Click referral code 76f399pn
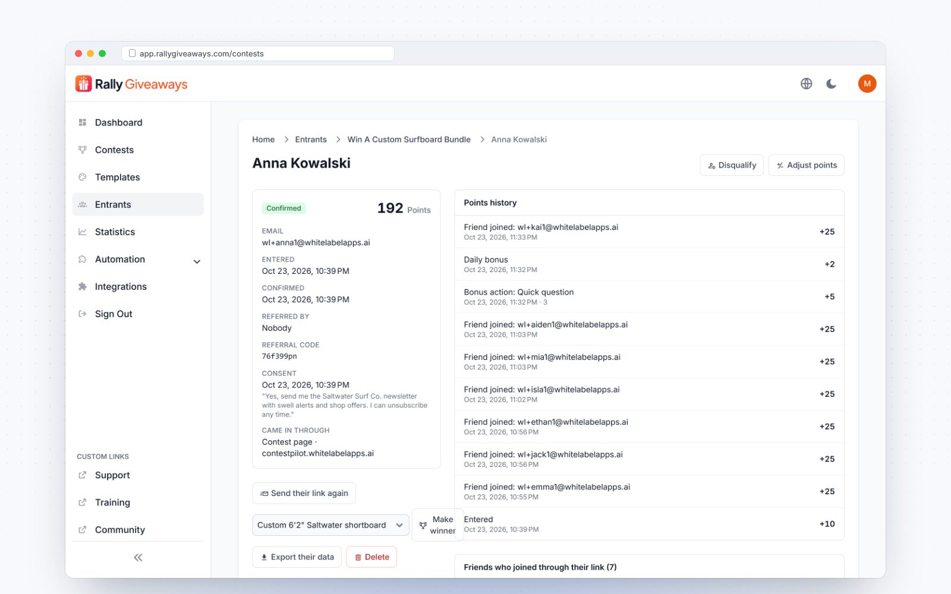The height and width of the screenshot is (594, 951). point(279,356)
